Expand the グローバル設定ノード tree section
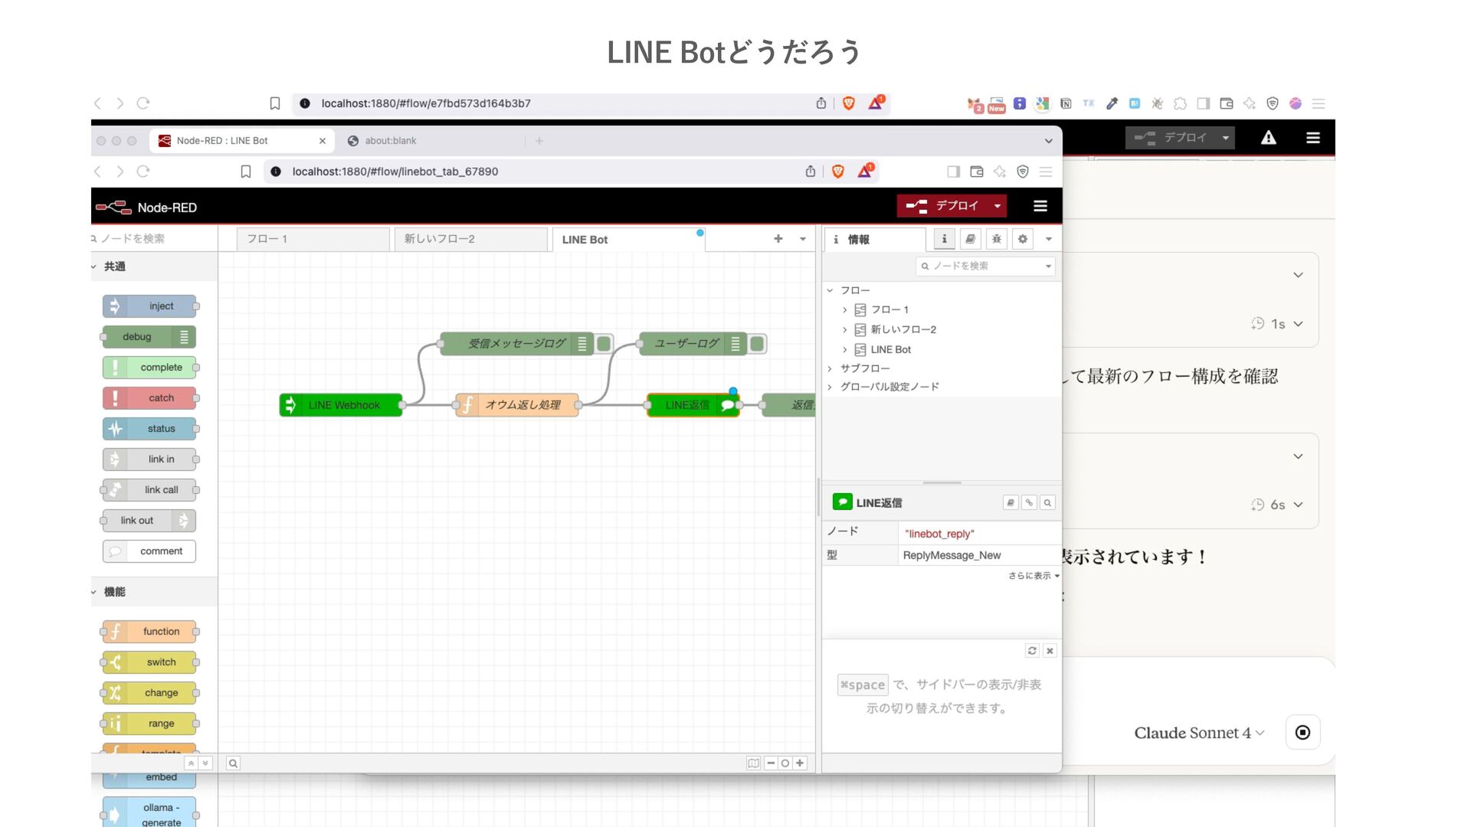 (830, 387)
